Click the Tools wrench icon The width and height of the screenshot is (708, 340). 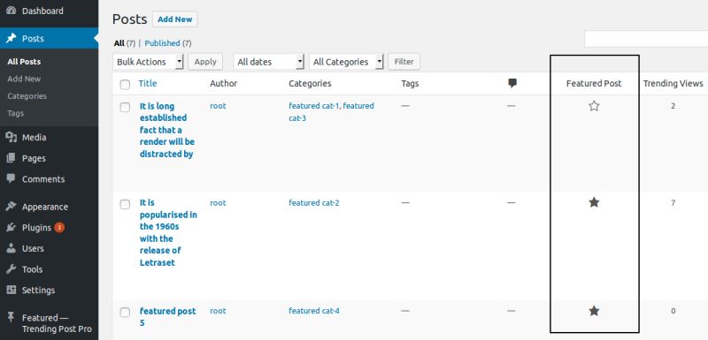(11, 269)
